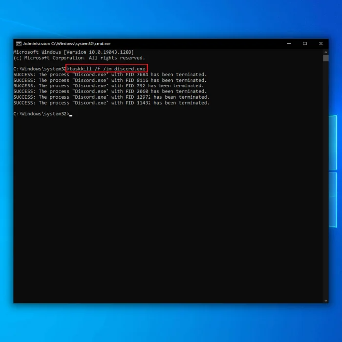Click the 'taskkill /f /im discord.exe' command text
The image size is (342, 342).
107,69
